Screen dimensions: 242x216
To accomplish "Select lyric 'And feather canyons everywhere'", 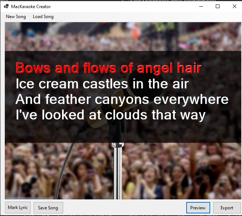I will [x=122, y=100].
